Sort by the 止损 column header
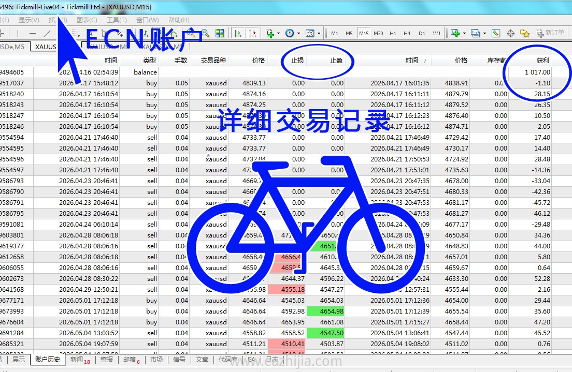Screen dimensions: 572x372 click(x=287, y=60)
